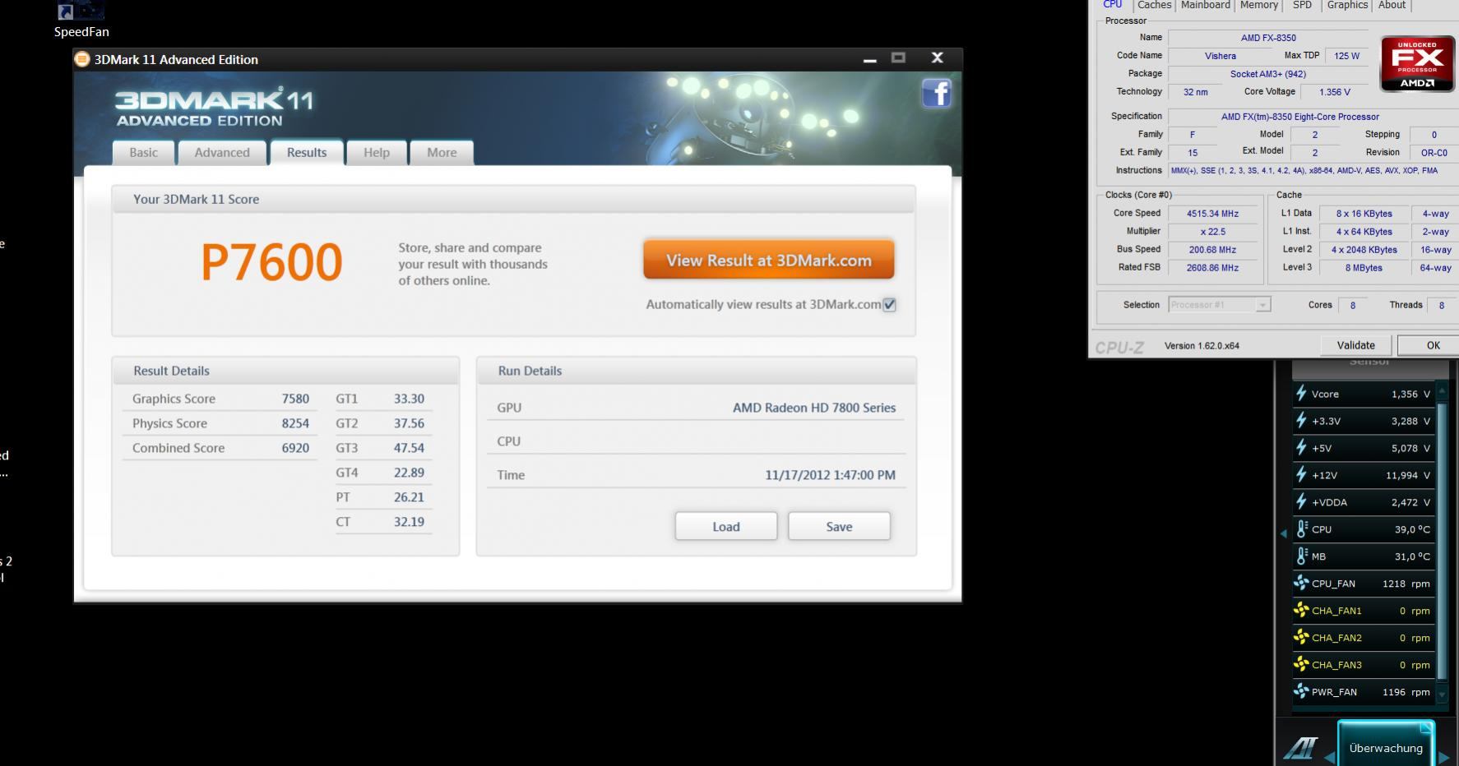The height and width of the screenshot is (766, 1459).
Task: Click the PWR_FAN fan icon
Action: point(1301,692)
